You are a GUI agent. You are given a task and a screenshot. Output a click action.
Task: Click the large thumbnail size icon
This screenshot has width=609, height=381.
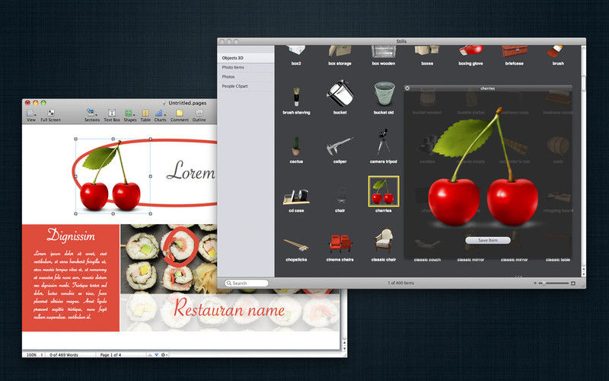[x=573, y=283]
